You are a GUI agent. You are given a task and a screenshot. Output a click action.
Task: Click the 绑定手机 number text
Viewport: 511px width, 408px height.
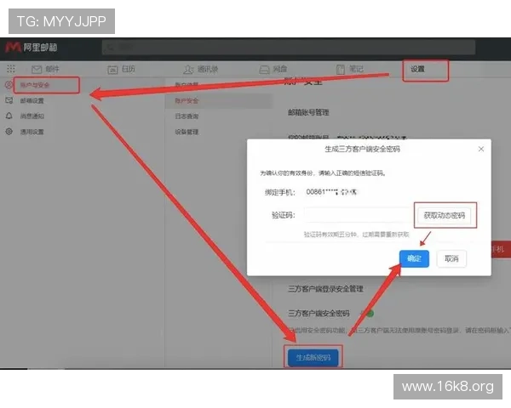point(331,191)
